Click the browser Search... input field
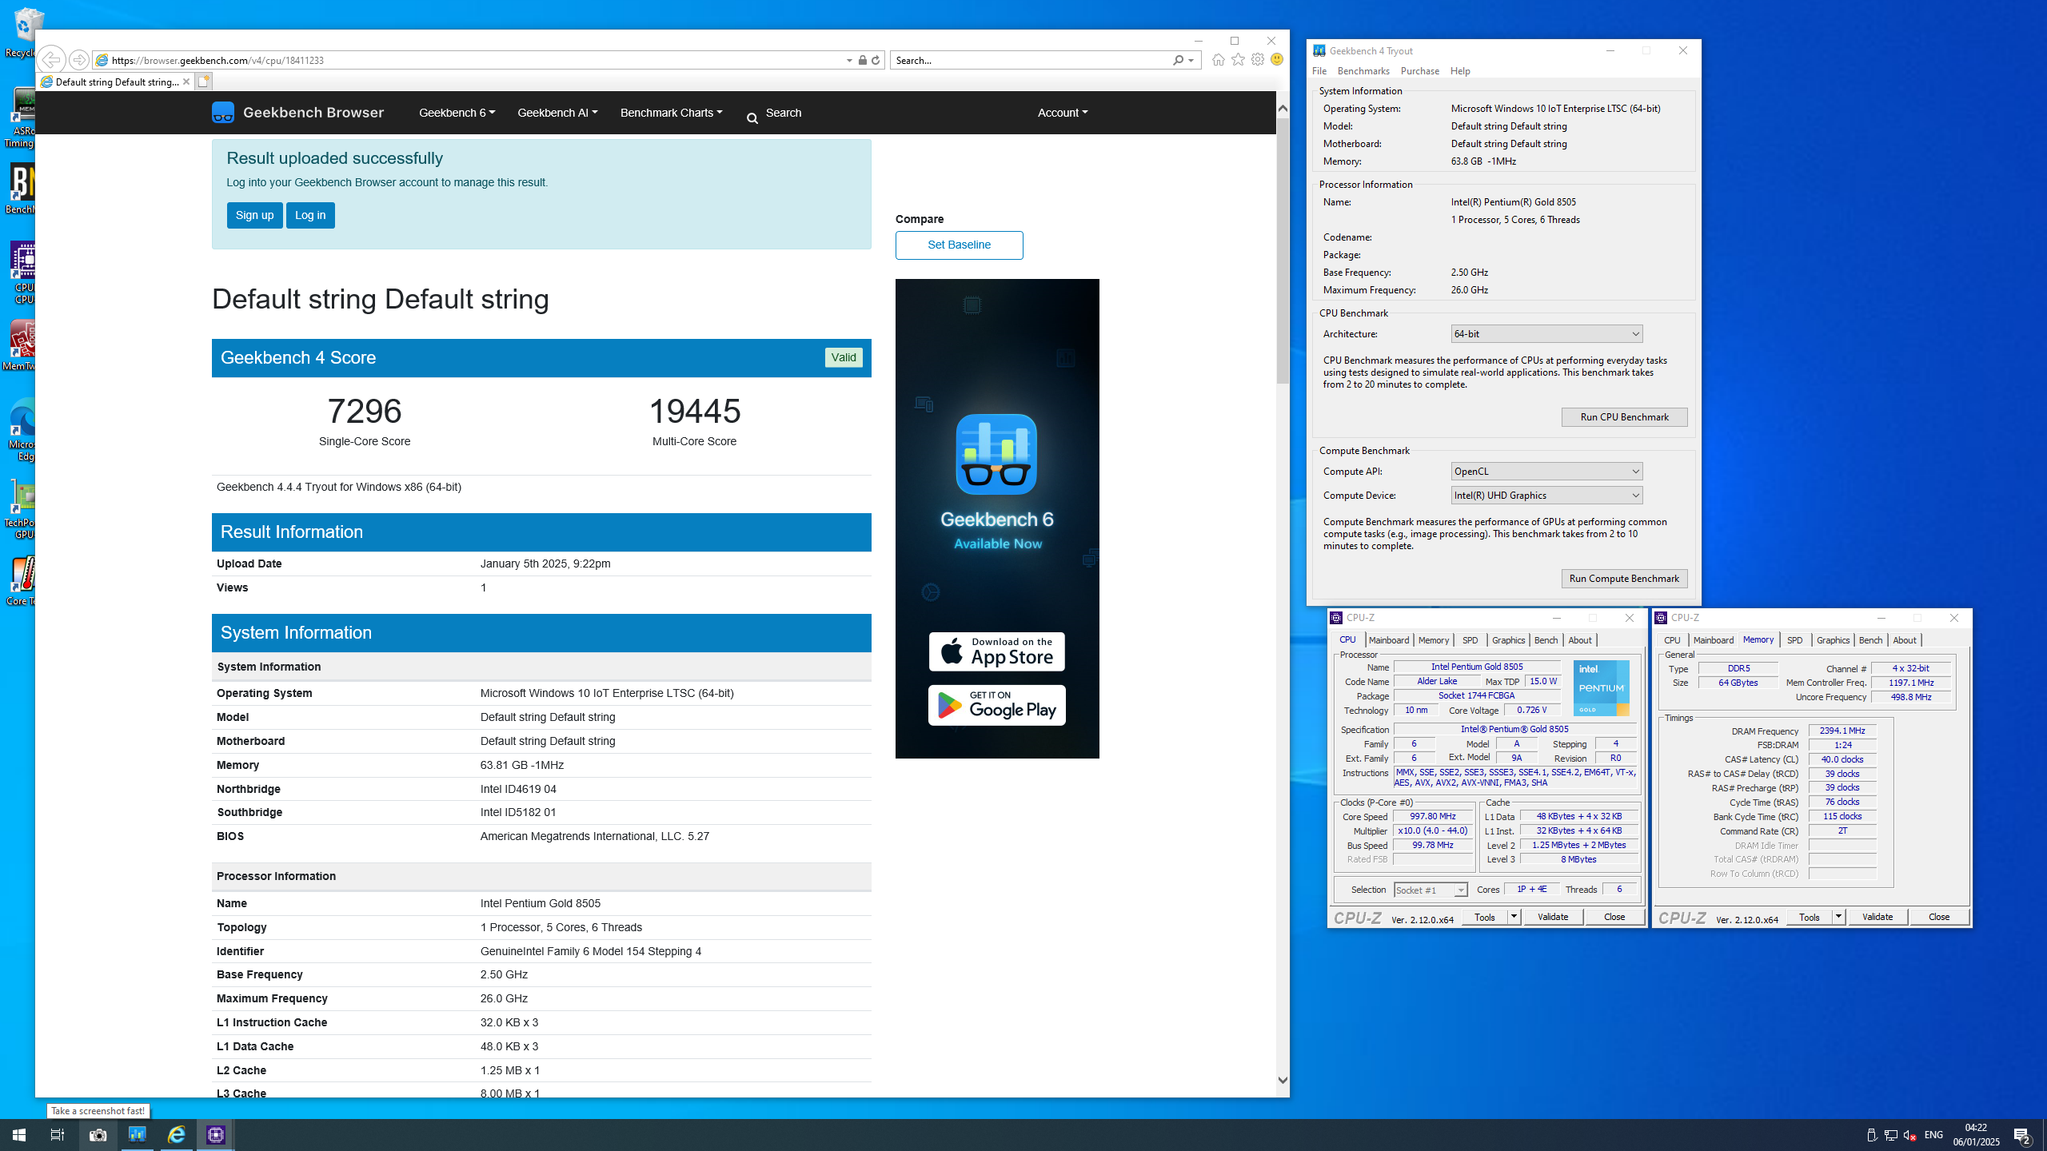2047x1151 pixels. 1030,60
